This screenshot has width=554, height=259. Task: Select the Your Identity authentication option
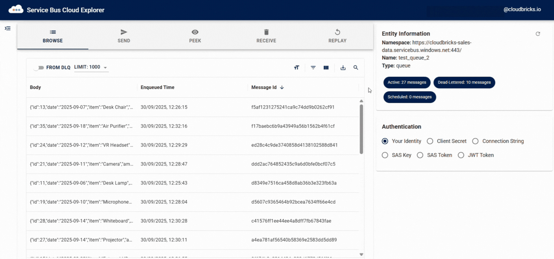385,141
